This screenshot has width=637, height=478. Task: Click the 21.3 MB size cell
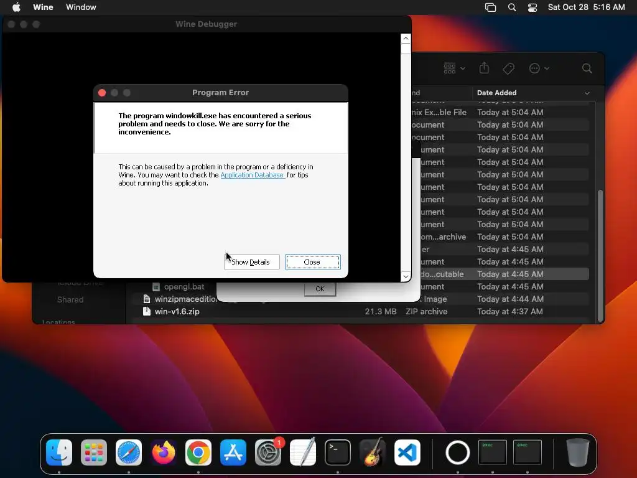(x=381, y=311)
